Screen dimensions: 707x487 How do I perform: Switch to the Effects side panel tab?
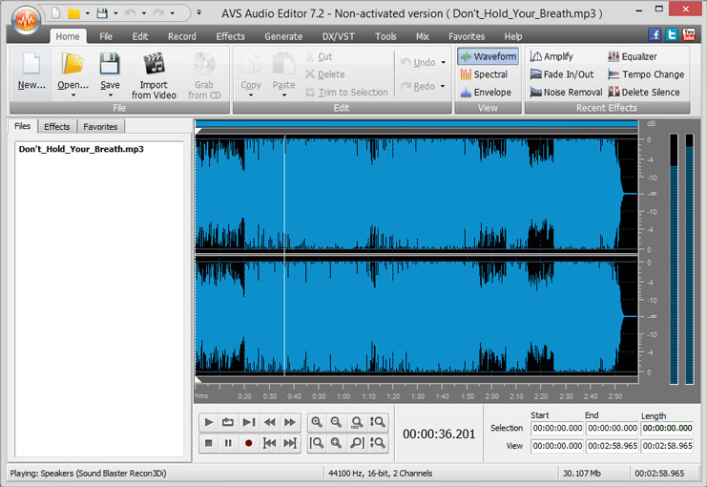coord(57,126)
